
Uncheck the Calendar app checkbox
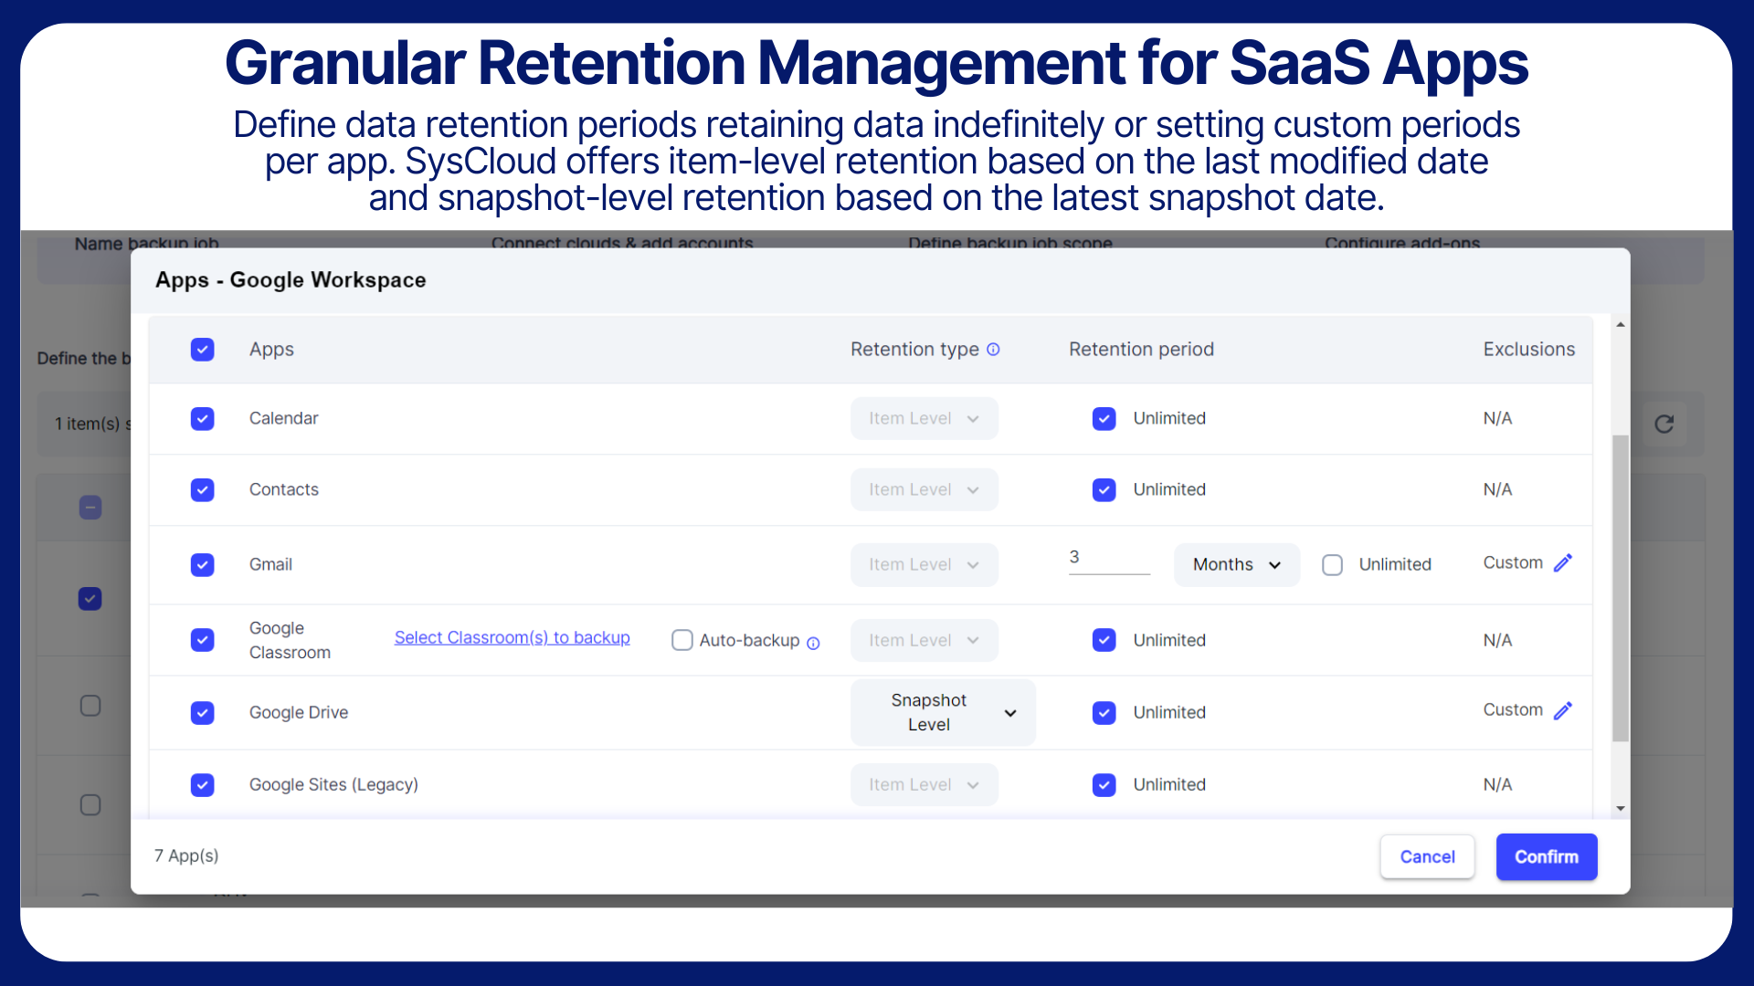pyautogui.click(x=203, y=418)
